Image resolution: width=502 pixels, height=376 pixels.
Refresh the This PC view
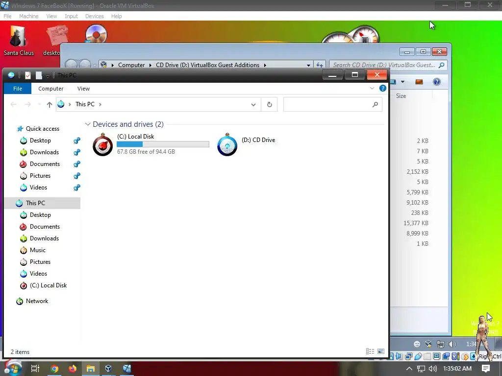(269, 105)
